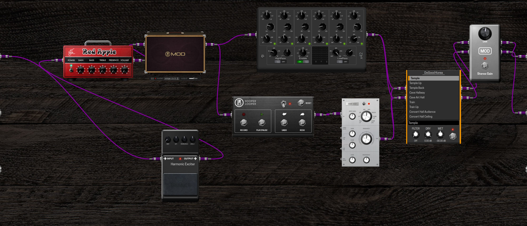Click the MOD cabinet speaker grille
527x226 pixels.
175,54
